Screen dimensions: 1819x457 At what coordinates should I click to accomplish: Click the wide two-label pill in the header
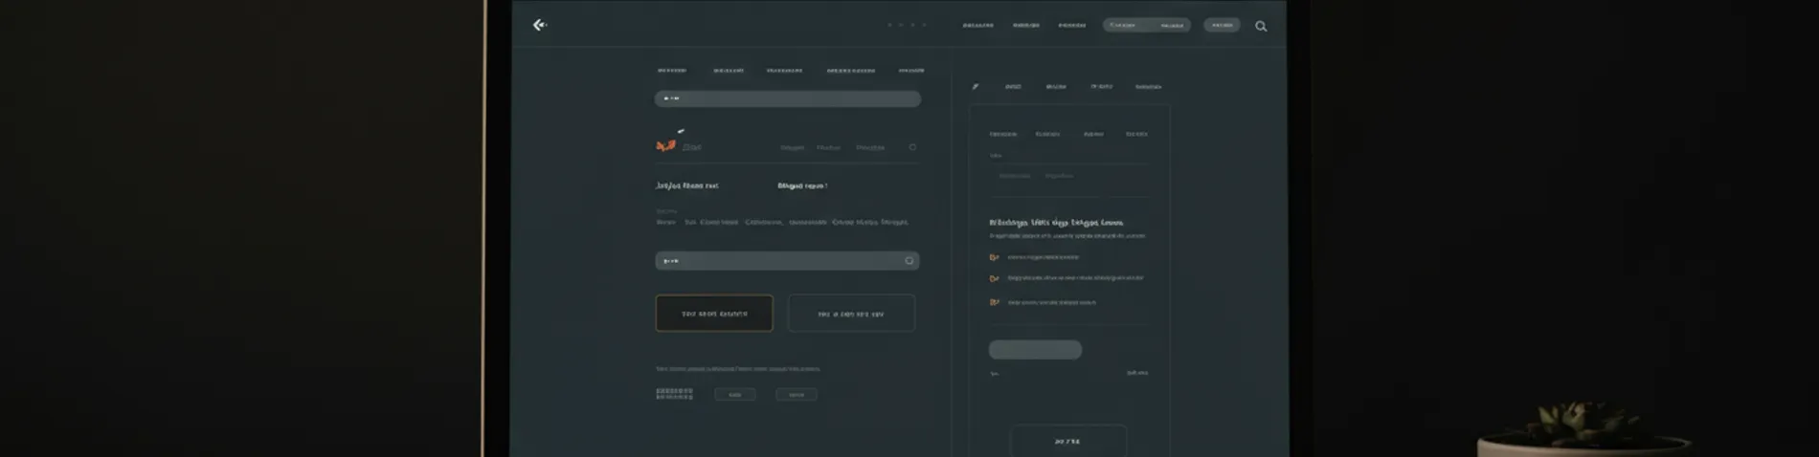coord(1147,26)
